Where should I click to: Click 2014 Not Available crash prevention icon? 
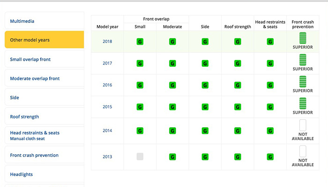click(303, 125)
